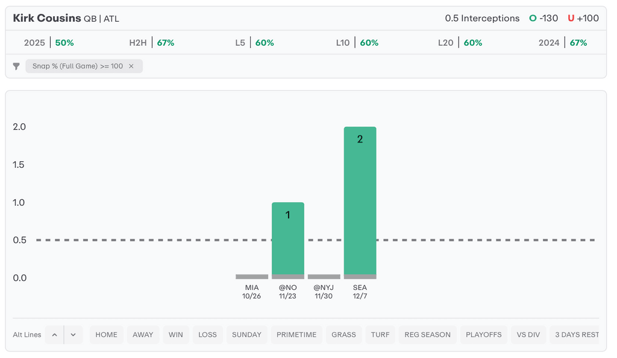Select the Under +100 odds
The image size is (617, 358).
click(583, 18)
